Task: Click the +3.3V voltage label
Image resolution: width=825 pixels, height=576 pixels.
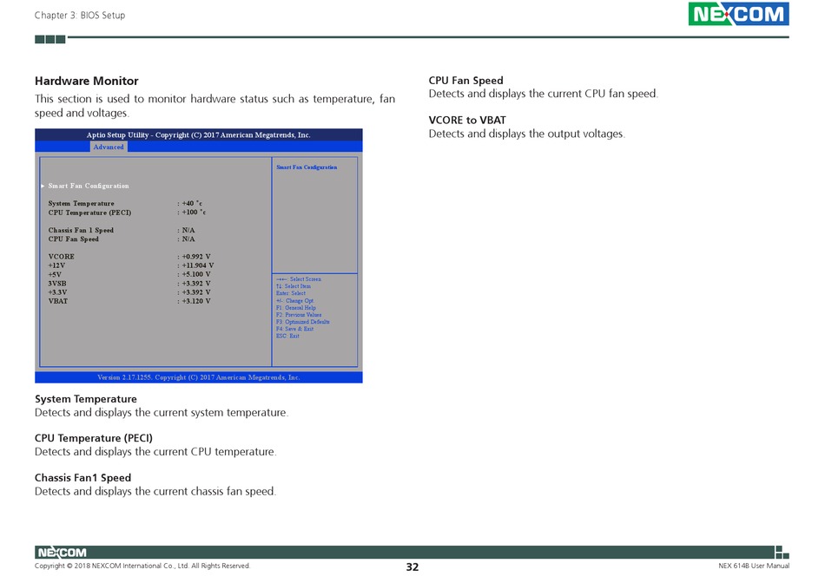Action: pyautogui.click(x=57, y=292)
